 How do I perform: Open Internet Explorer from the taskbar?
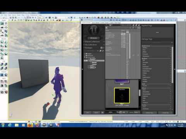coord(10,125)
